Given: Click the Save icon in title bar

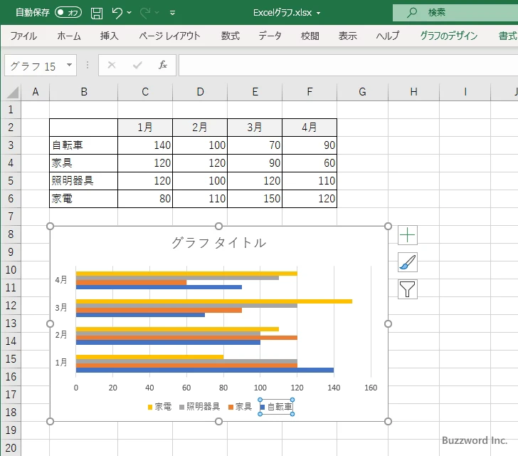Looking at the screenshot, I should click(x=97, y=13).
